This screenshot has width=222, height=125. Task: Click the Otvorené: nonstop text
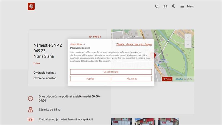[45, 78]
